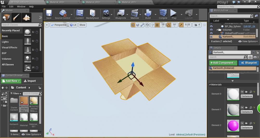260x138 pixels.
Task: Click the Play button in toolbar
Action: click(174, 14)
